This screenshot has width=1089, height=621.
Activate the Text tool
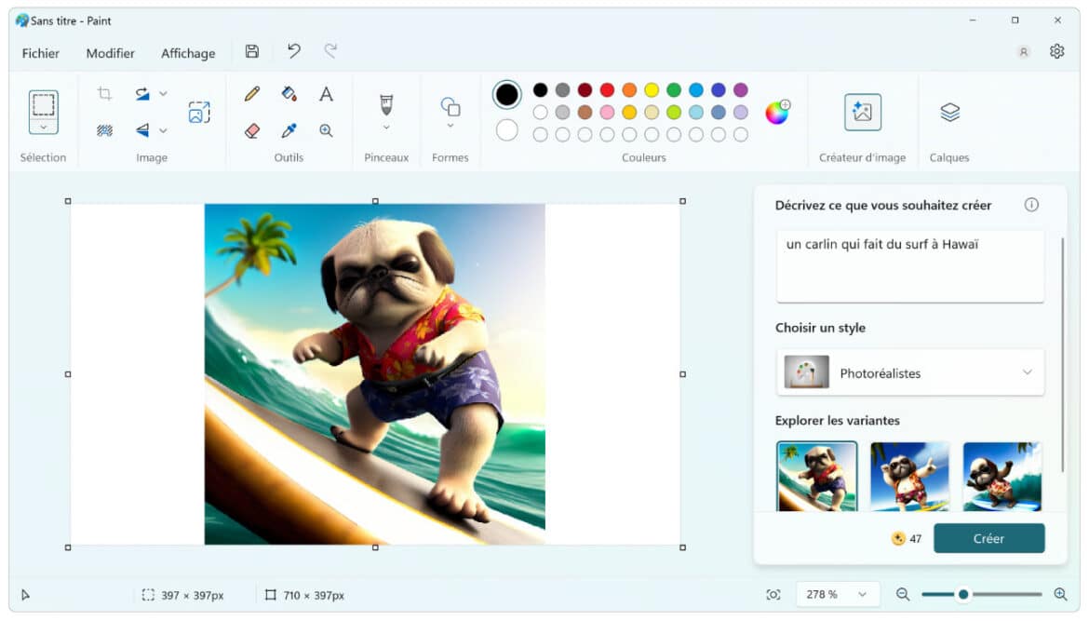point(326,94)
